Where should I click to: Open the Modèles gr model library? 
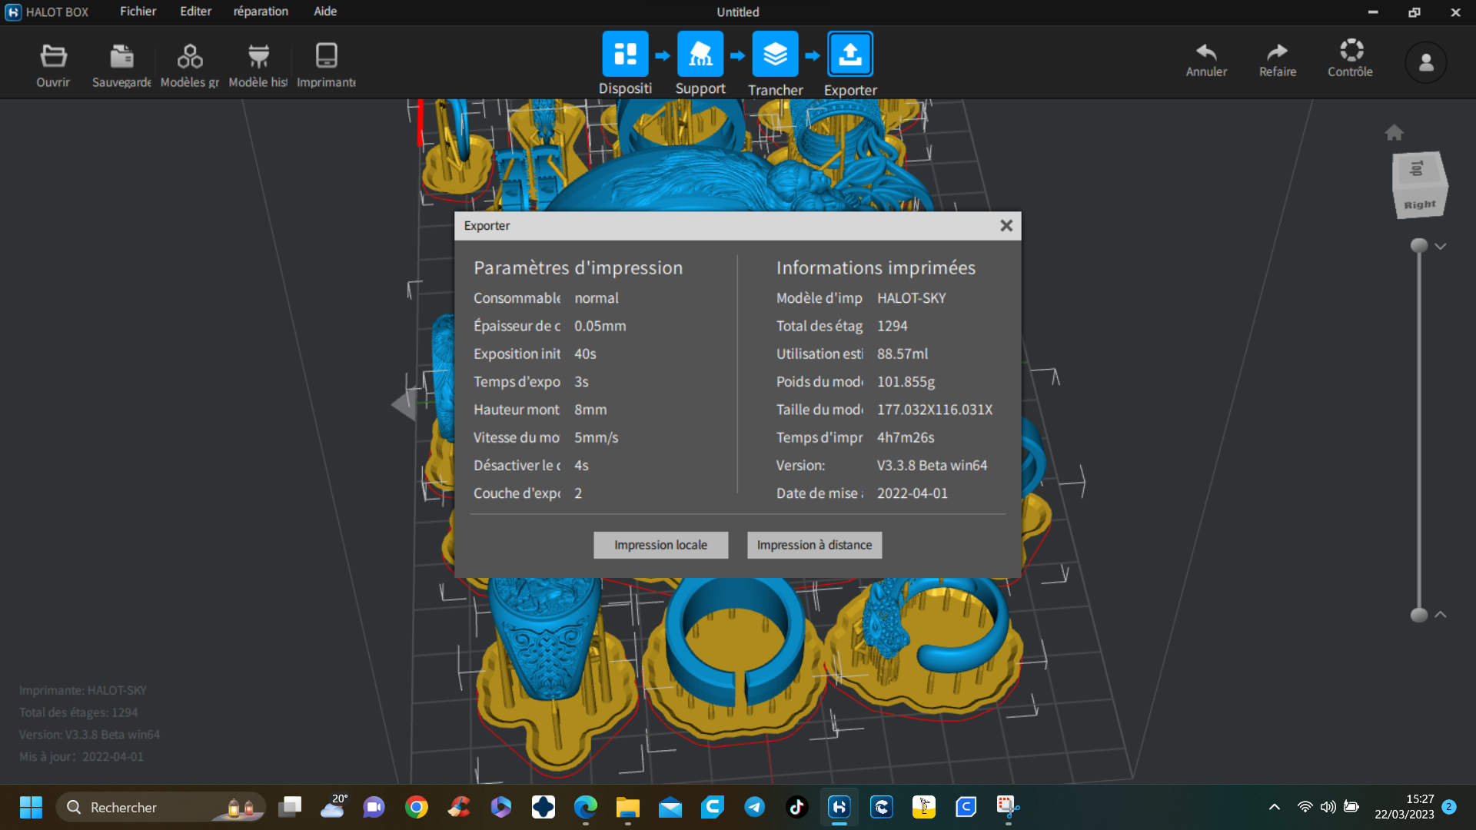pyautogui.click(x=190, y=56)
